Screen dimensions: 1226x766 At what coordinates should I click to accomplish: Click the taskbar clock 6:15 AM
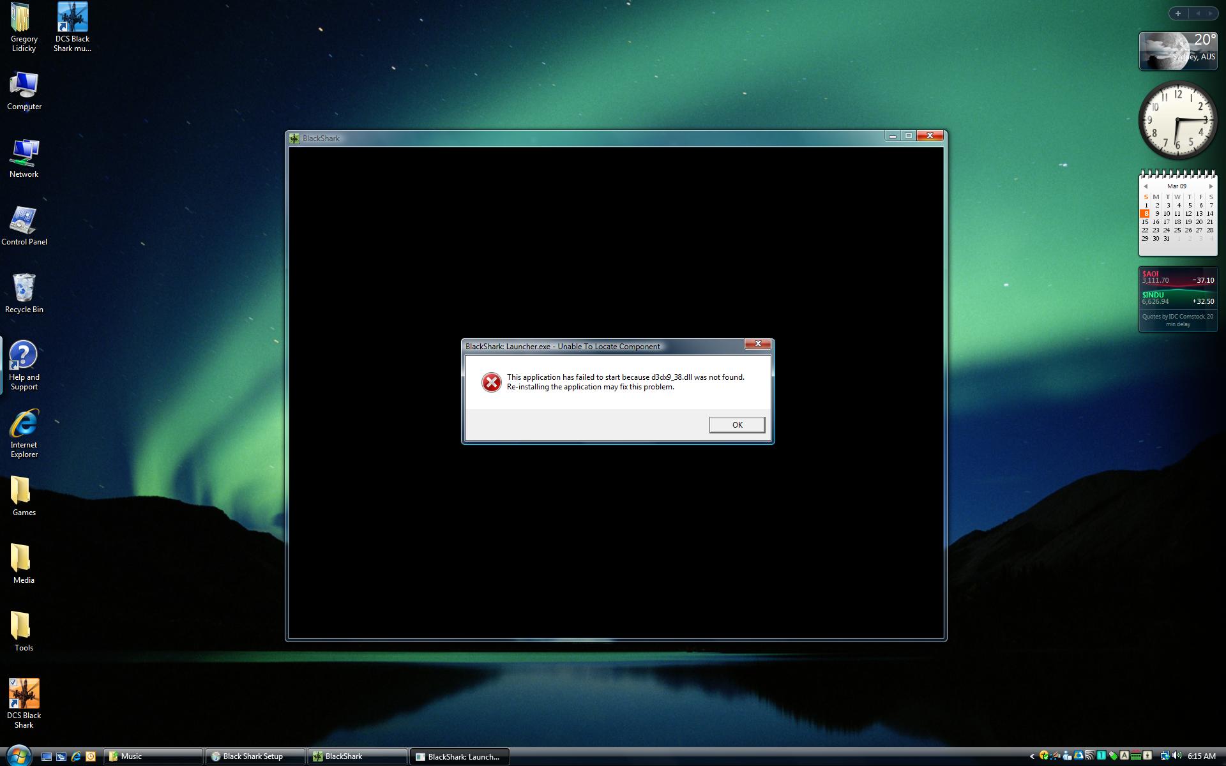coord(1202,756)
